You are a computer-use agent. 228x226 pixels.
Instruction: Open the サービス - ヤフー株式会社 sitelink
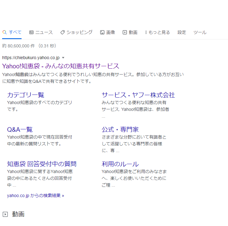coord(138,95)
